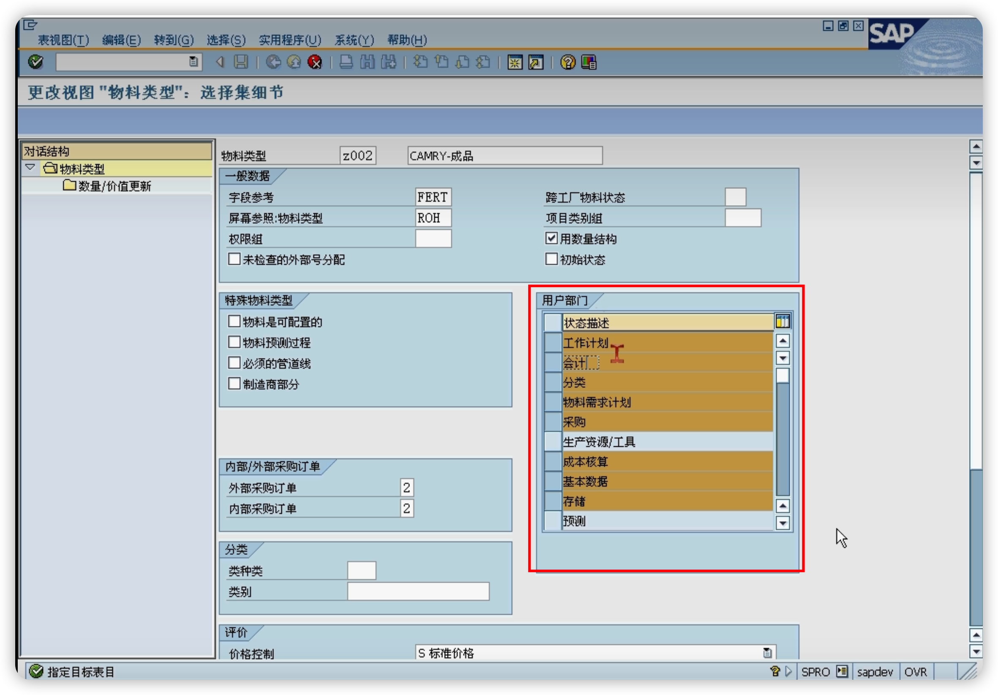Click the green Enter checkmark icon
The width and height of the screenshot is (998, 695).
click(35, 62)
